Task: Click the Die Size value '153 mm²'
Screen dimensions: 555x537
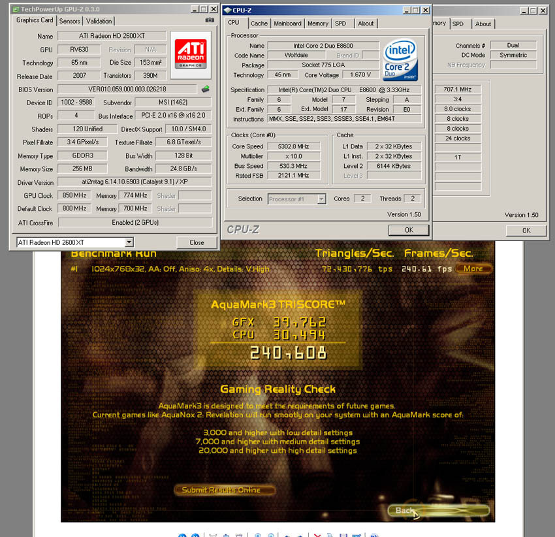Action: [150, 63]
